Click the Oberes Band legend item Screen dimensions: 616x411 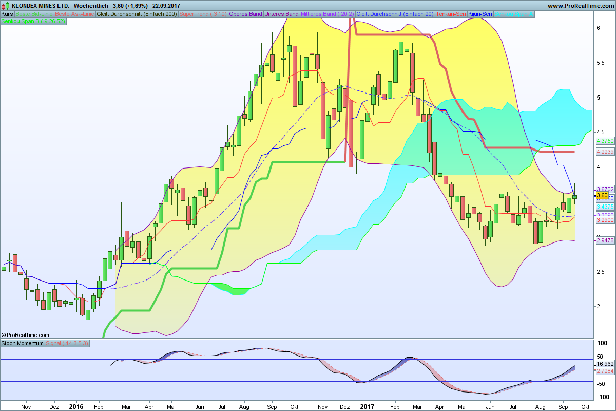[245, 14]
